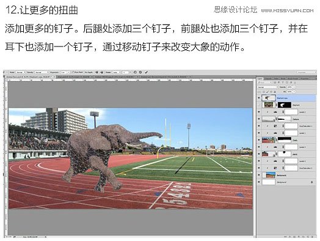
Task: Open the Opacity slider arrow
Action: point(294,87)
